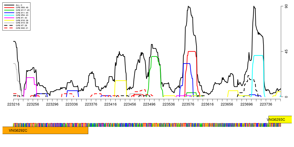294x147 pixels.
Task: Click the top of the tall red peak
Action: pyautogui.click(x=192, y=51)
